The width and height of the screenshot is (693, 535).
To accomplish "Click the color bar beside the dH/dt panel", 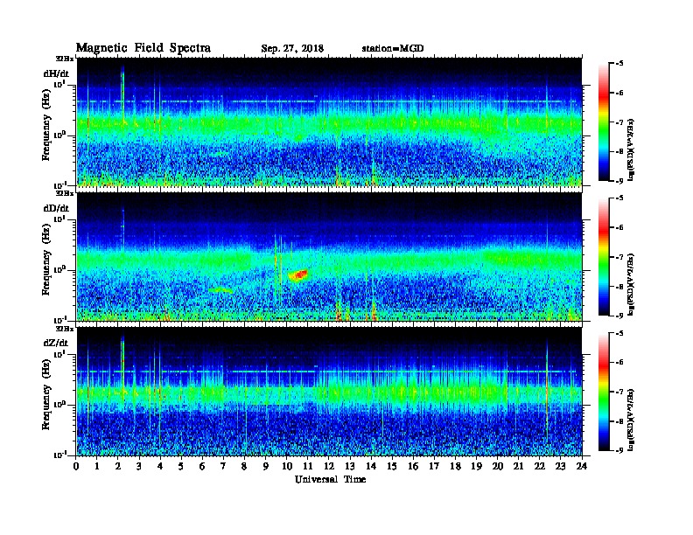I will [x=603, y=122].
